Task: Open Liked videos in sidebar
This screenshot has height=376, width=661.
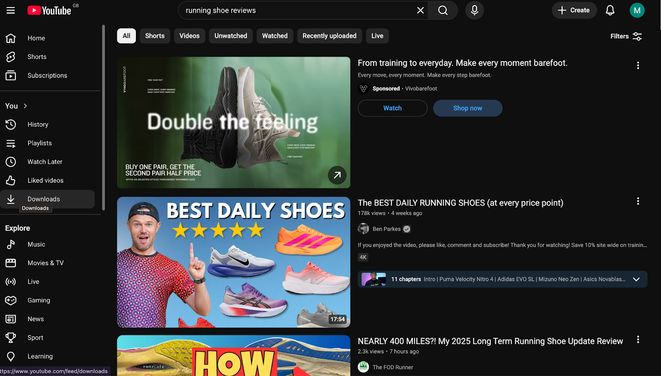Action: click(48, 180)
